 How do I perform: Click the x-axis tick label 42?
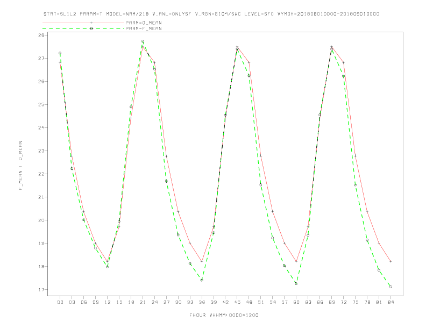pyautogui.click(x=225, y=302)
